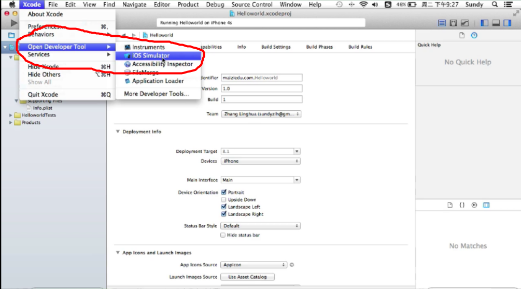Switch to the Info tab

(x=242, y=47)
